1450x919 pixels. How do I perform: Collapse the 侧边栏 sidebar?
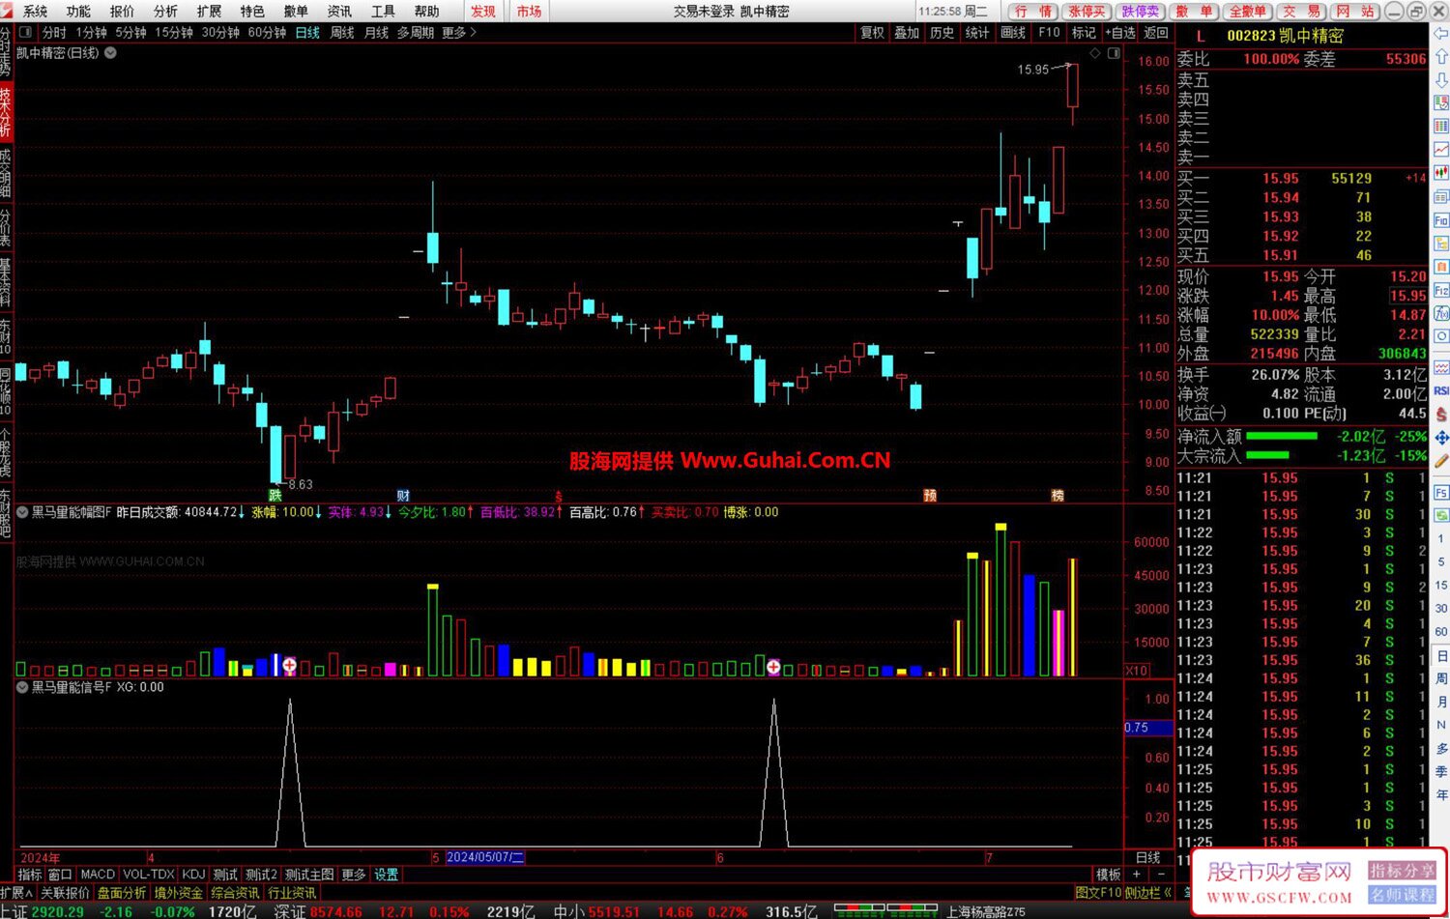coord(1149,893)
